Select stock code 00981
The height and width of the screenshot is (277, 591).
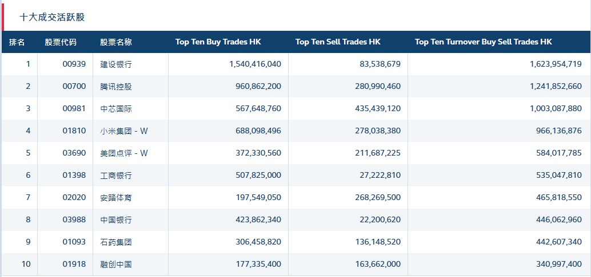coord(74,109)
